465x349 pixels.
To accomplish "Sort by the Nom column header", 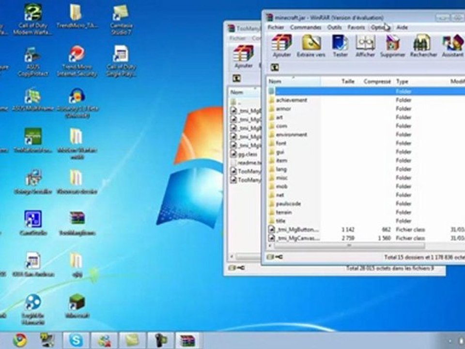I will (x=294, y=81).
